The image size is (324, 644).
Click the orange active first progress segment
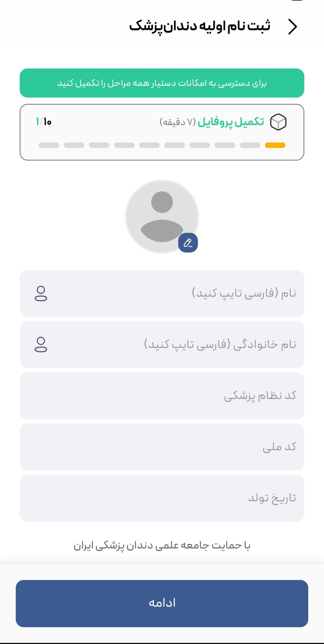pos(275,145)
